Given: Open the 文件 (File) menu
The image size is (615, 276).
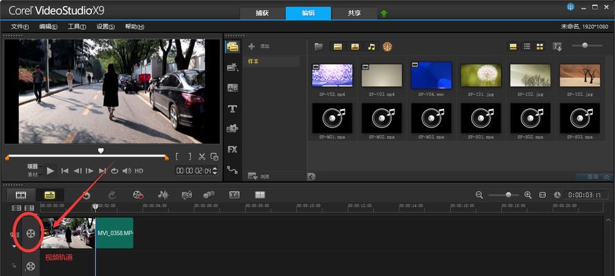Looking at the screenshot, I should [20, 27].
